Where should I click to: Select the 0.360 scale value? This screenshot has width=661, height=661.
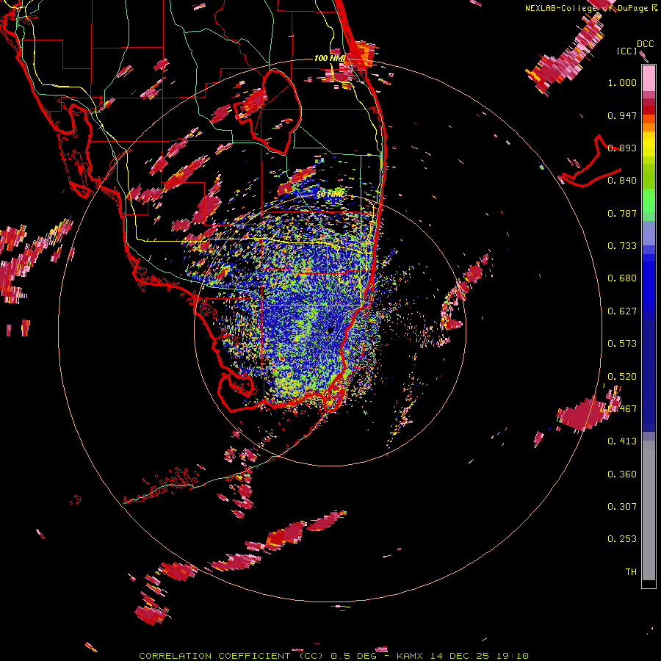tap(622, 474)
